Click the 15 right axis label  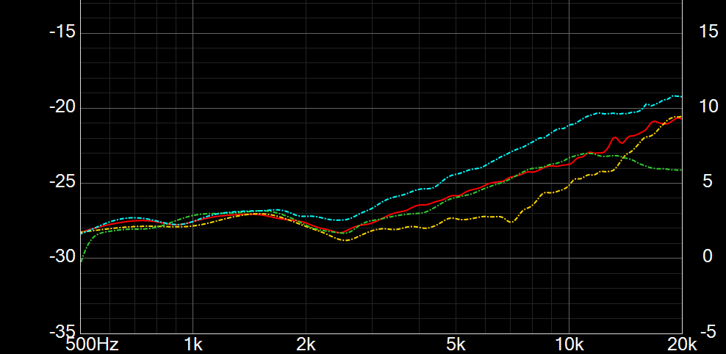click(x=709, y=32)
